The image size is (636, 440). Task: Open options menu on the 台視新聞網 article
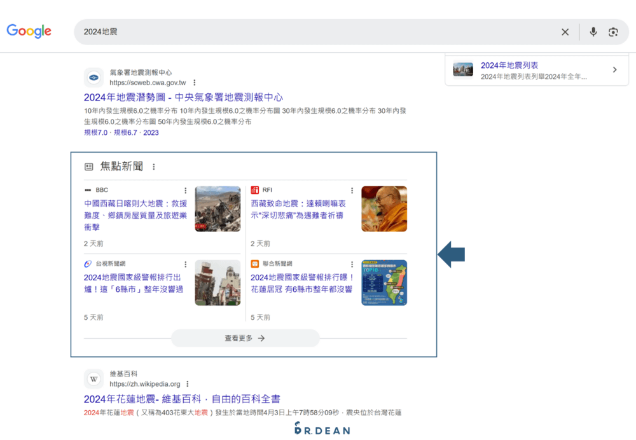click(x=185, y=264)
